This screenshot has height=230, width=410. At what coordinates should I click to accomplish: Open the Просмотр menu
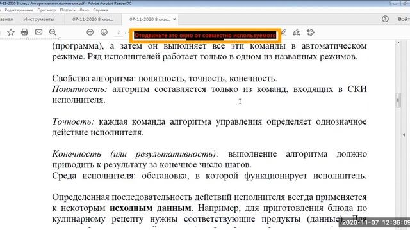click(x=47, y=10)
